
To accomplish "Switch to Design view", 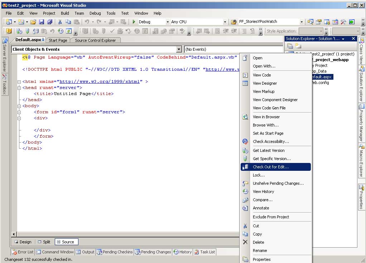I will [23, 242].
